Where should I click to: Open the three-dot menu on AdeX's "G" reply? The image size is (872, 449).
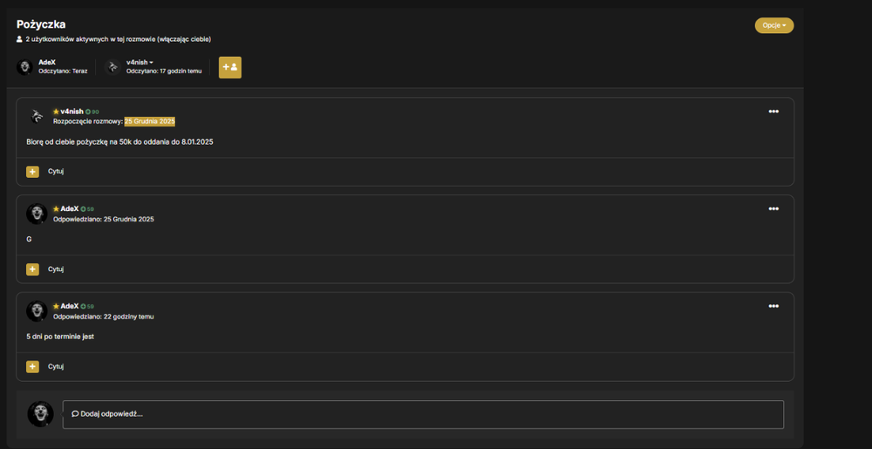pyautogui.click(x=773, y=209)
